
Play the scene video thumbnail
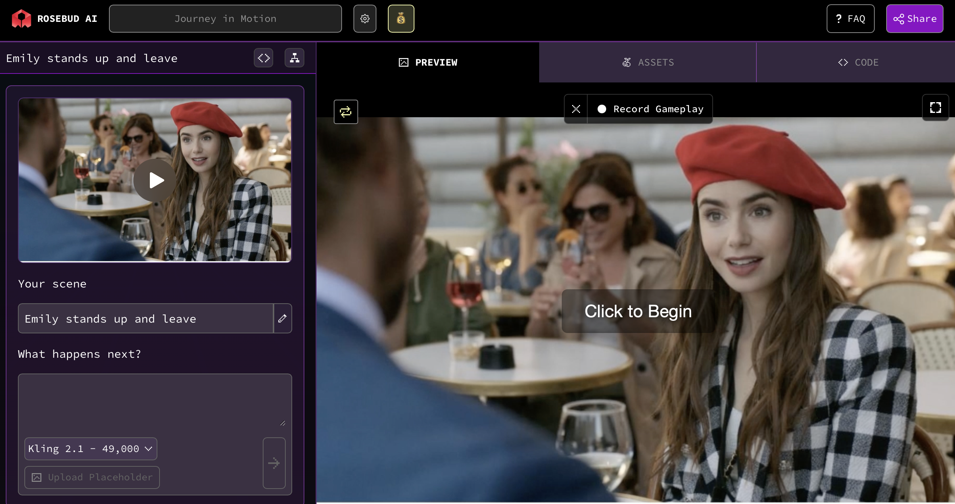[155, 180]
